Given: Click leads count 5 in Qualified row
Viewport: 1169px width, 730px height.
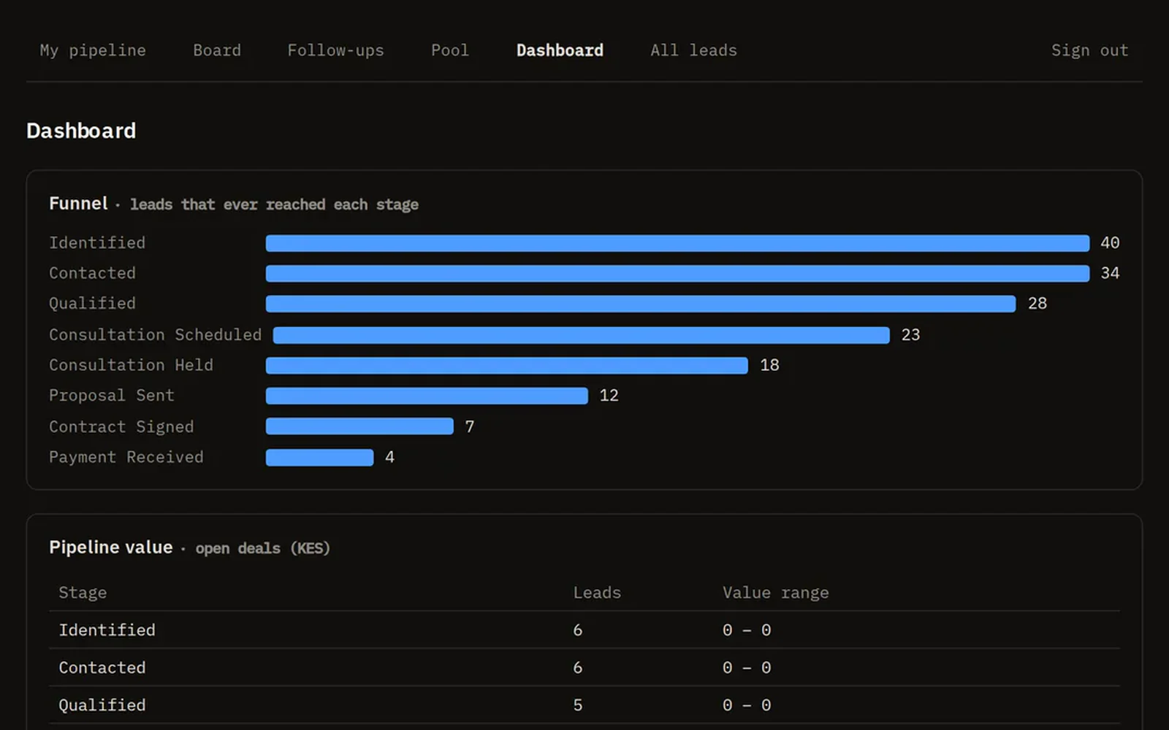Looking at the screenshot, I should pos(578,705).
